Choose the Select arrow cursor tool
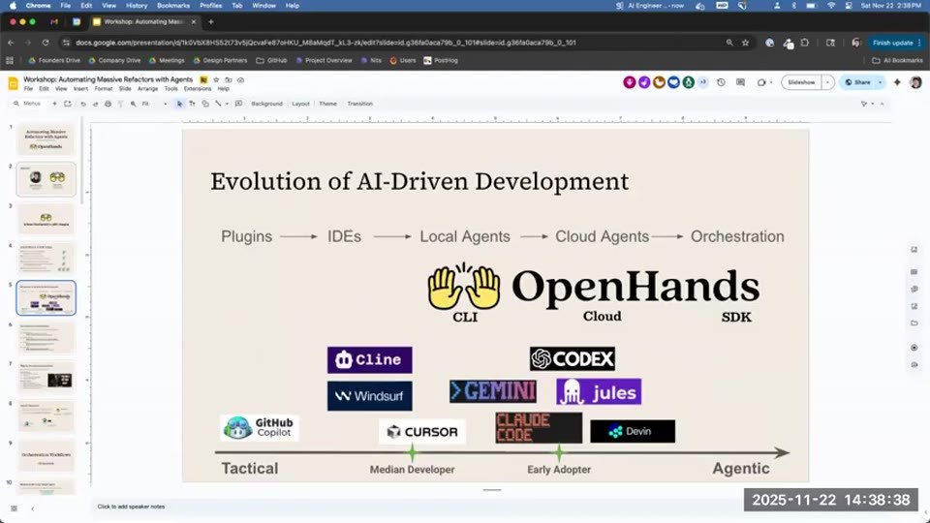The image size is (930, 523). point(179,104)
